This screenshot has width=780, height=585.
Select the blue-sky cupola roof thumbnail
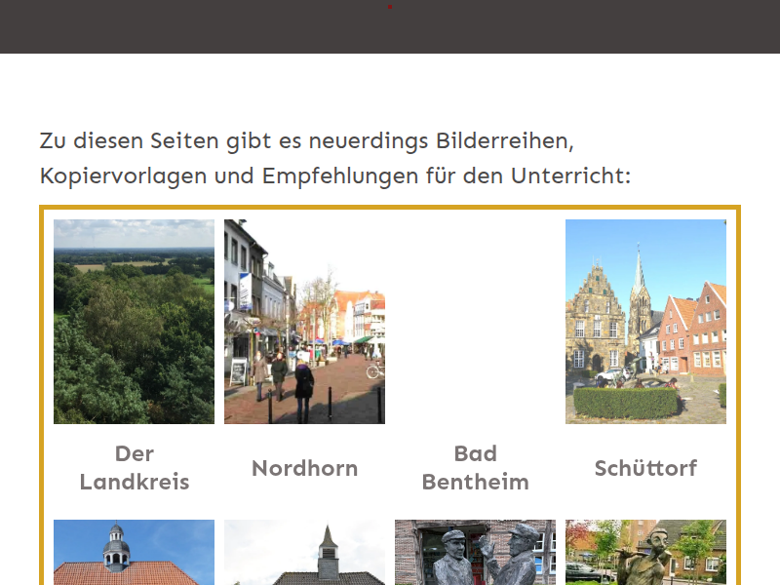134,552
